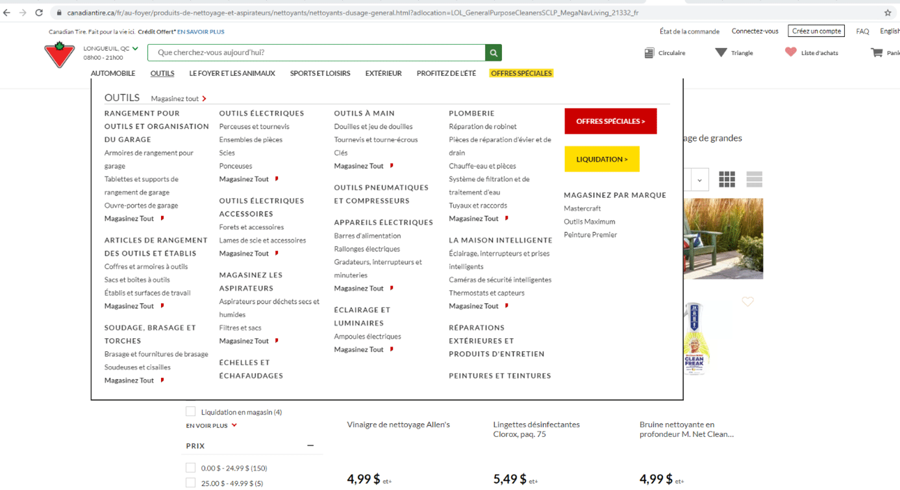Click Magasinez tout next to OUTILS heading

click(x=179, y=99)
